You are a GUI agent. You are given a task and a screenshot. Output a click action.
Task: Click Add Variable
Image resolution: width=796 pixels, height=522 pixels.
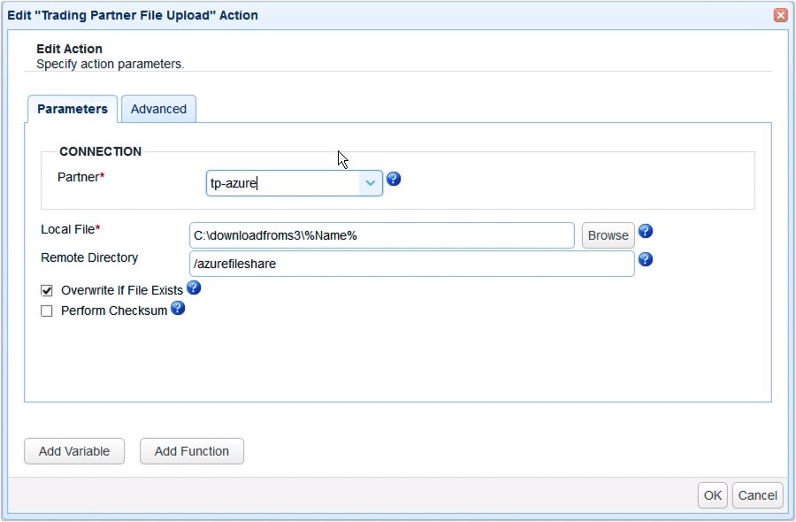tap(74, 451)
